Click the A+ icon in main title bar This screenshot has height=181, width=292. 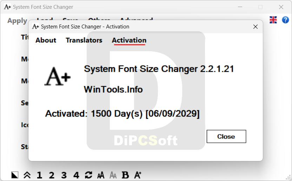point(7,7)
